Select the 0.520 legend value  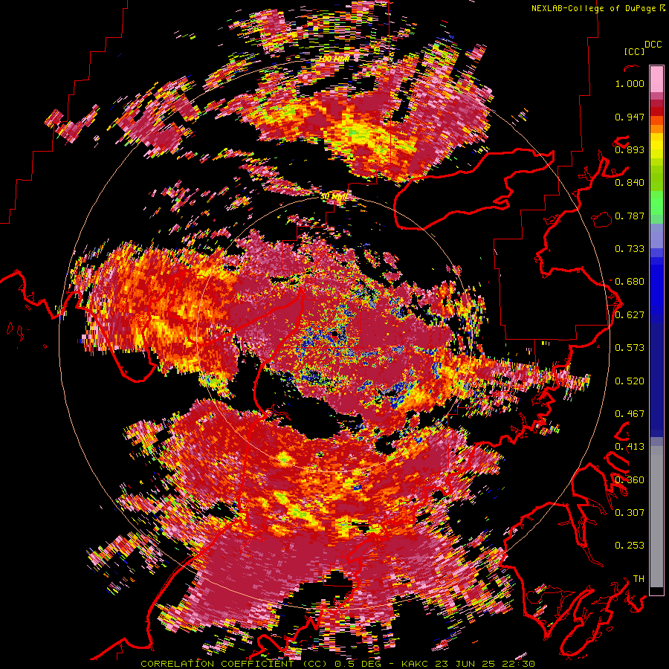(630, 381)
